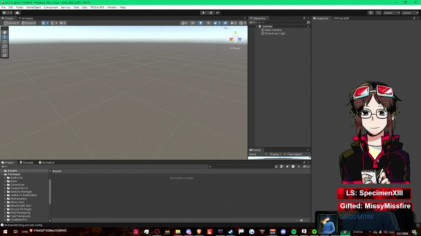
Task: Open the Free Aspect dropdown
Action: [299, 154]
